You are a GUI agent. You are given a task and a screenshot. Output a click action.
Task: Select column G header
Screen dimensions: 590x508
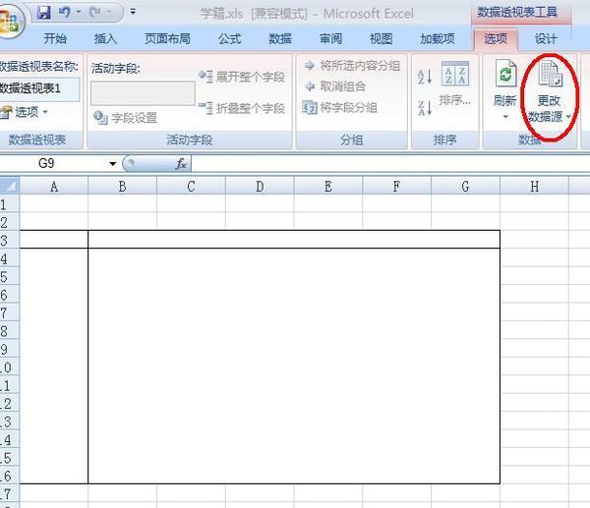(465, 186)
